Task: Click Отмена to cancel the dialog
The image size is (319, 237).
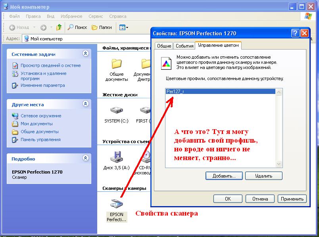Action: tap(260, 199)
